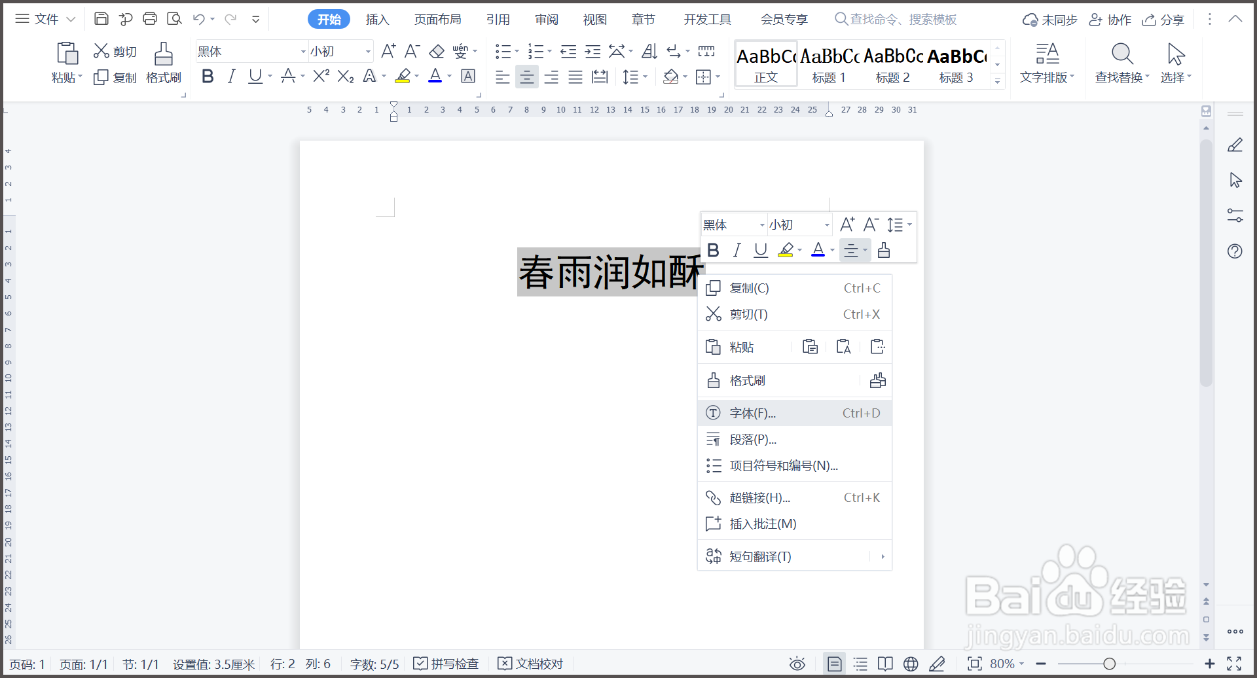The height and width of the screenshot is (678, 1257).
Task: Expand the style gallery list
Action: (x=997, y=80)
